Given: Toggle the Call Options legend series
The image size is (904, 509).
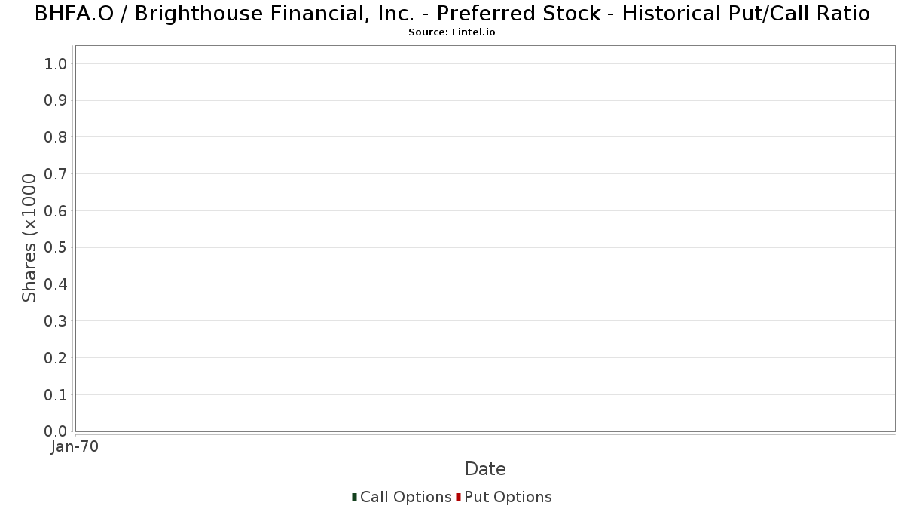Looking at the screenshot, I should point(405,497).
